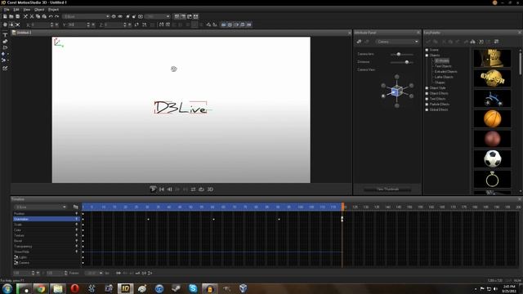Image resolution: width=523 pixels, height=294 pixels.
Task: Click the Play button under the preview
Action: [x=153, y=189]
